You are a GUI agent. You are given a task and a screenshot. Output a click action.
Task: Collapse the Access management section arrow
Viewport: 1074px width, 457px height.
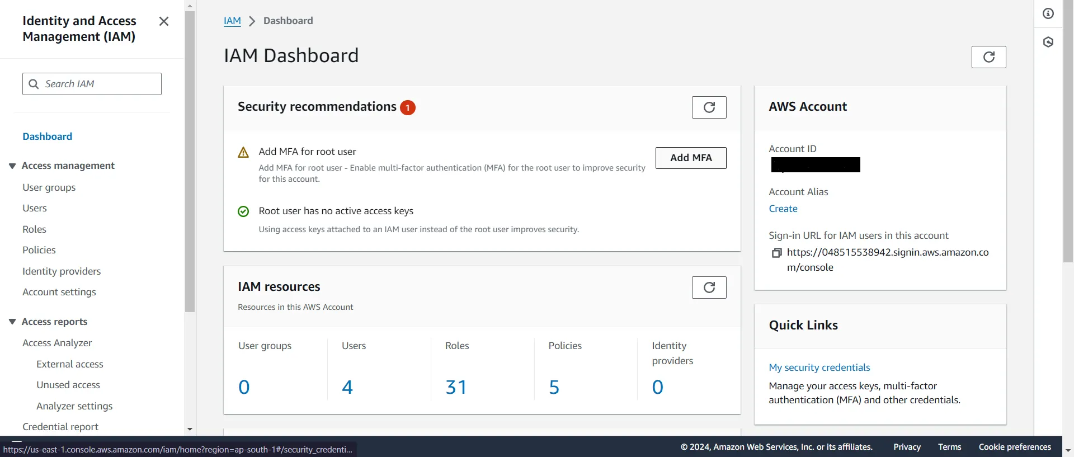click(x=12, y=166)
